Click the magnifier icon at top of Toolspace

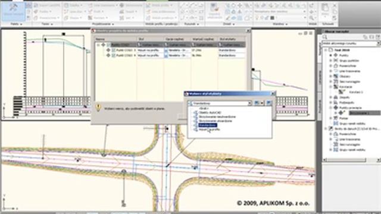click(x=325, y=37)
